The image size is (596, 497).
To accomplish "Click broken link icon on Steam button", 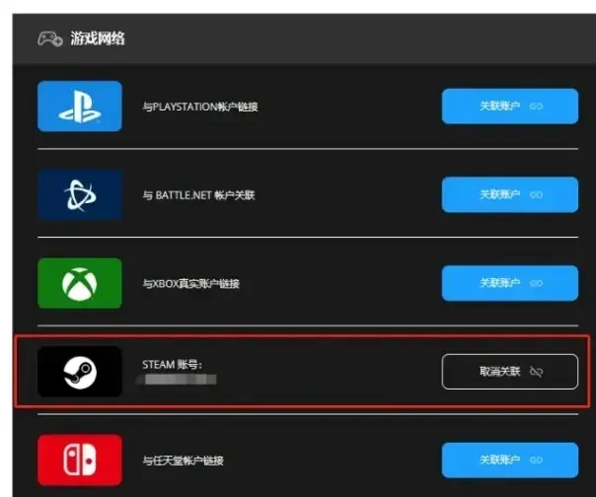I will [537, 372].
